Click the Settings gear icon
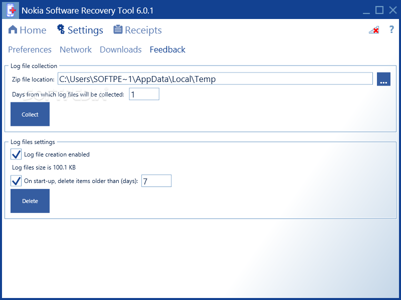Image resolution: width=401 pixels, height=300 pixels. (x=61, y=29)
